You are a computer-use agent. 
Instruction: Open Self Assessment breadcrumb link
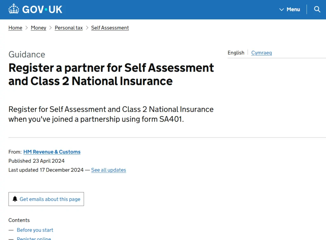click(x=110, y=28)
